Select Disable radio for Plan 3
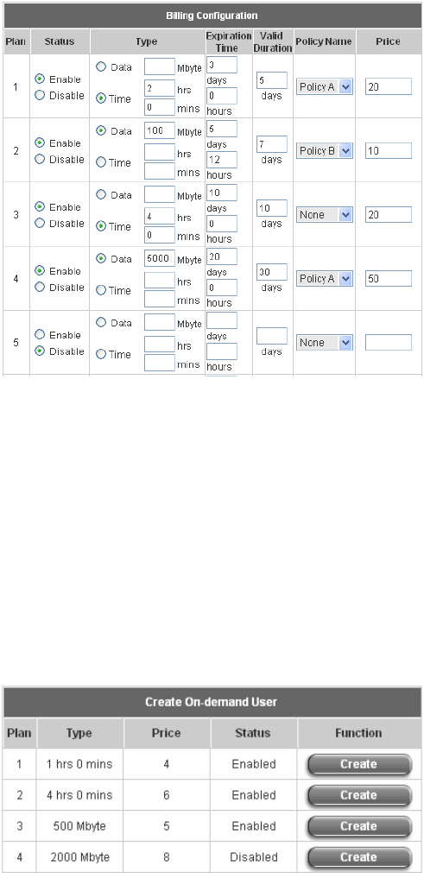Image resolution: width=424 pixels, height=873 pixels. pos(40,224)
